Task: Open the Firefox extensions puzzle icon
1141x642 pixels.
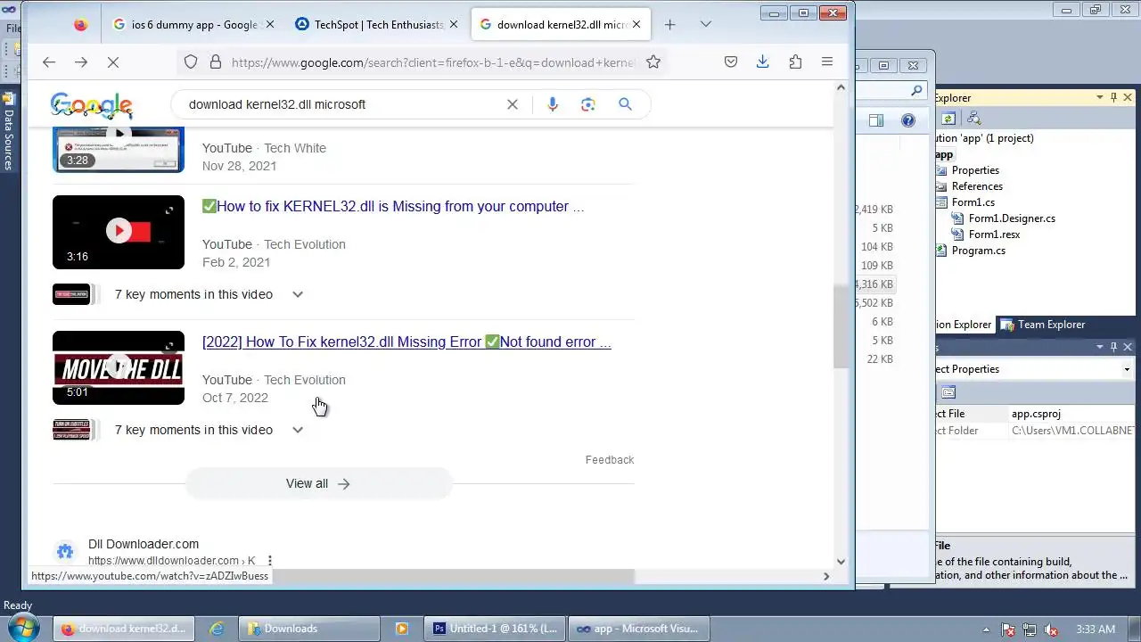Action: point(795,62)
